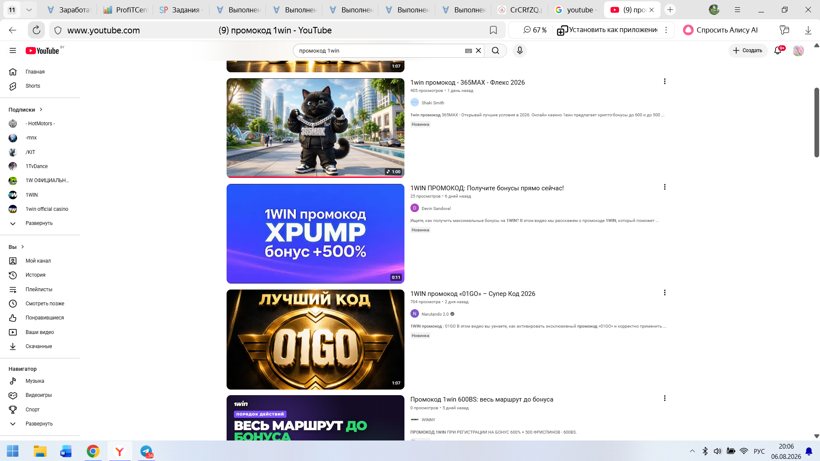The height and width of the screenshot is (461, 820).
Task: Open YouTube notifications bell
Action: click(778, 50)
